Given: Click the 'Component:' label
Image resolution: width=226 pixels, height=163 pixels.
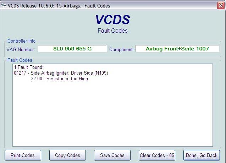Looking at the screenshot, I should 121,49.
